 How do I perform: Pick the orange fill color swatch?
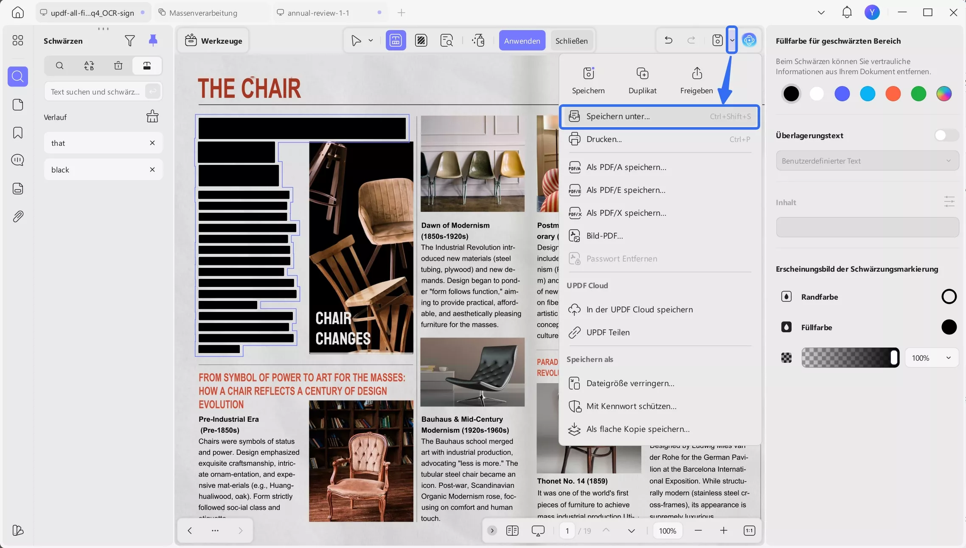click(x=893, y=94)
